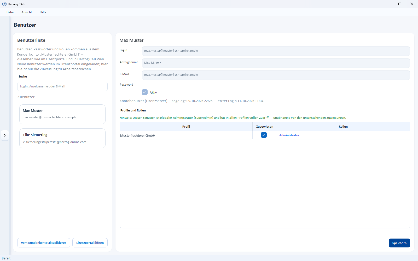Click the Profil column header
The height and width of the screenshot is (261, 418).
click(186, 127)
